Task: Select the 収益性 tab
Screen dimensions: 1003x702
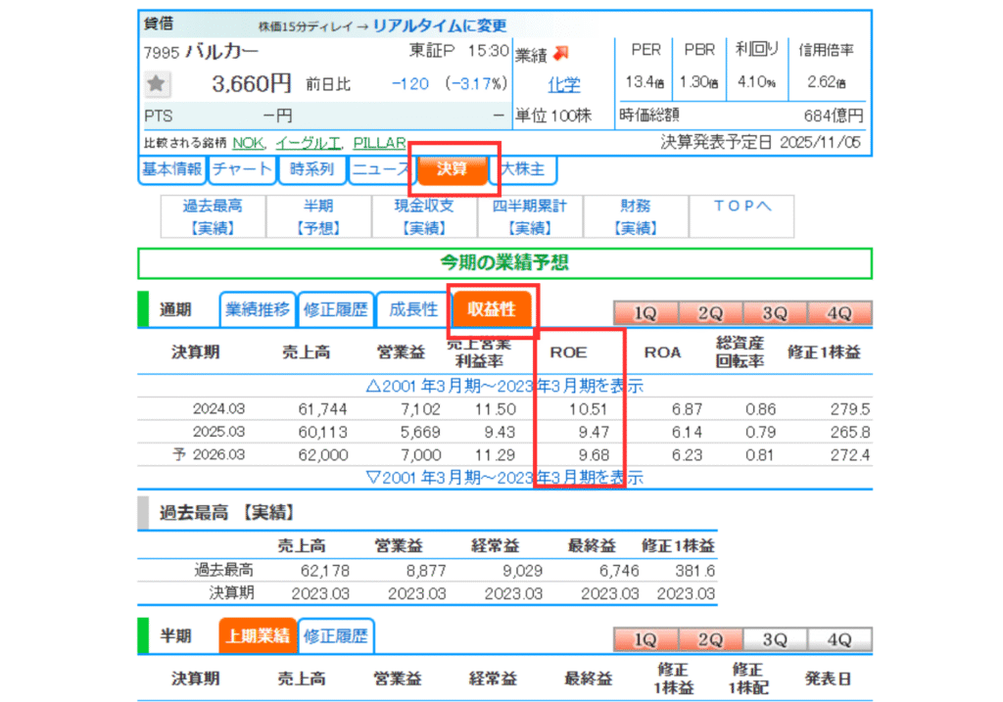Action: [492, 310]
